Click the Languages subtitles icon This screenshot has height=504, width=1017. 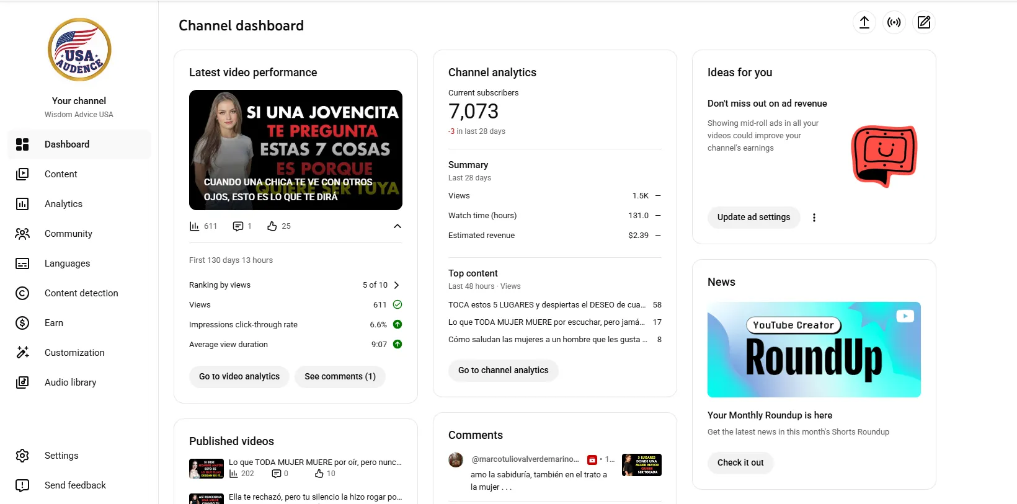[x=22, y=263]
